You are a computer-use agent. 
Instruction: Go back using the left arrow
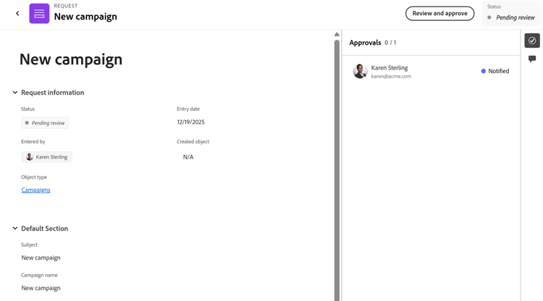tap(17, 14)
